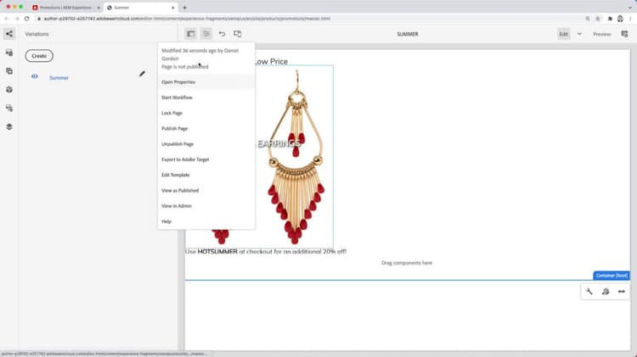
Task: Open the browser extensions puzzle icon
Action: pos(610,19)
